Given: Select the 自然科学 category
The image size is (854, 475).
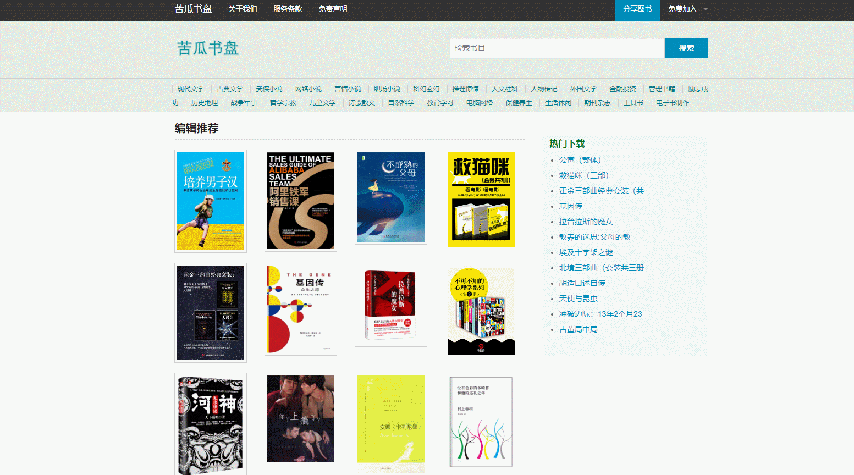Looking at the screenshot, I should 401,103.
